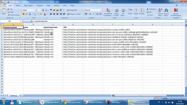Open the Name Box dropdown arrow
187x105 pixels.
tap(20, 21)
